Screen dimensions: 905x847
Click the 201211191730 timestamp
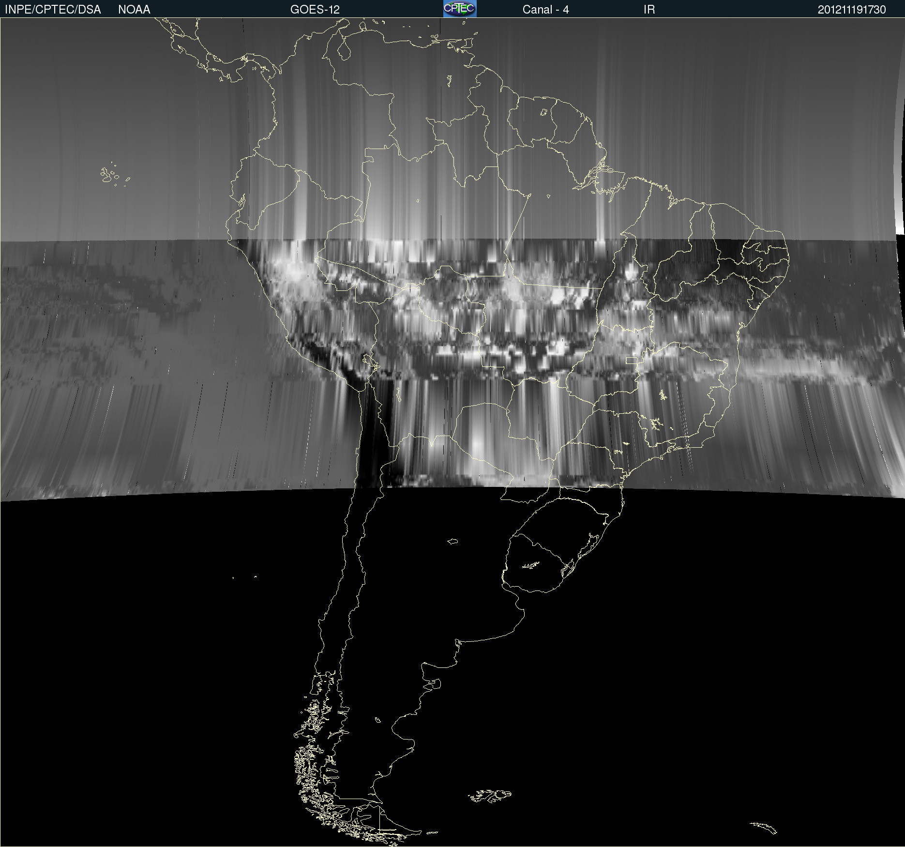pyautogui.click(x=852, y=10)
